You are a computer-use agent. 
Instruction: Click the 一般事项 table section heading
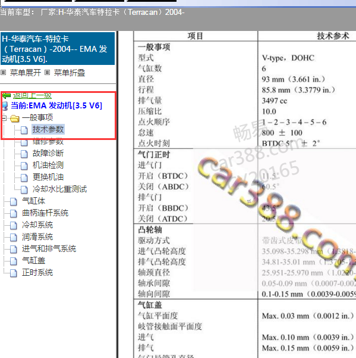click(154, 47)
